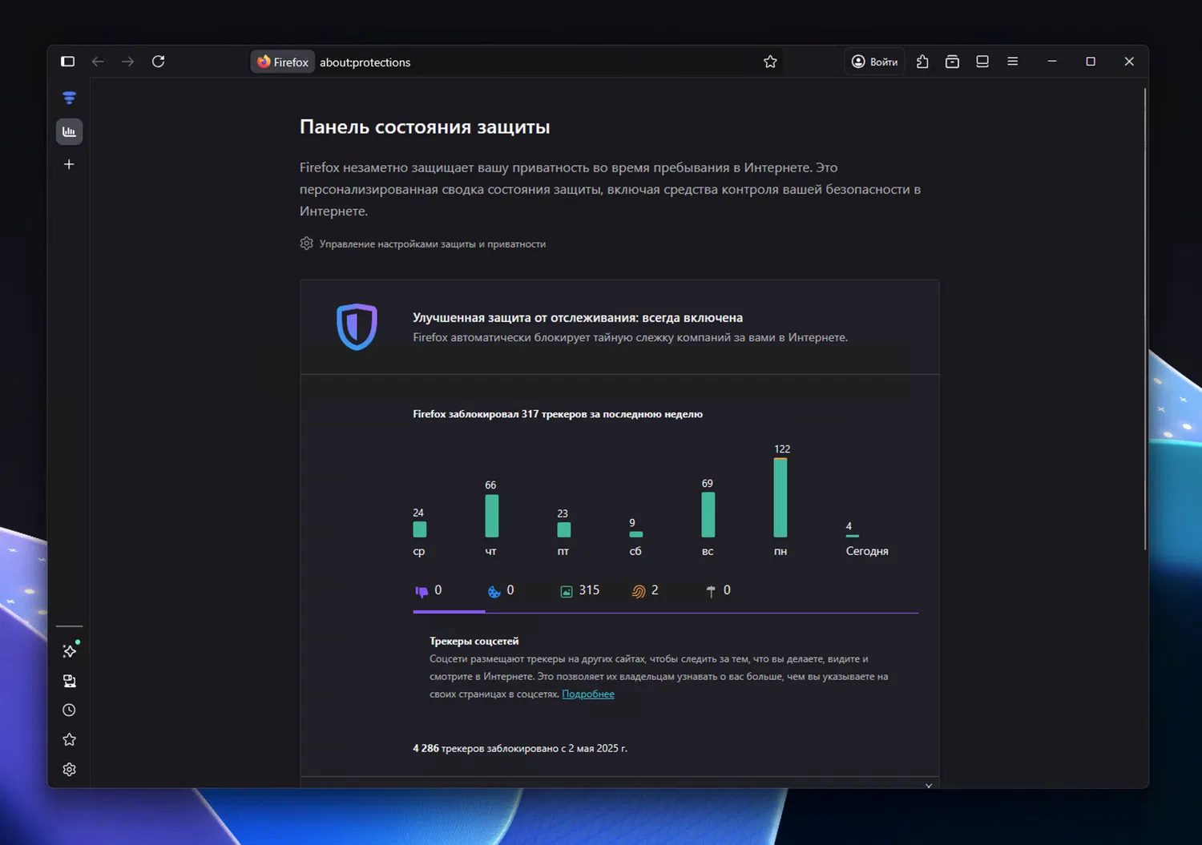Viewport: 1202px width, 845px height.
Task: Go forward to the next page
Action: [128, 62]
